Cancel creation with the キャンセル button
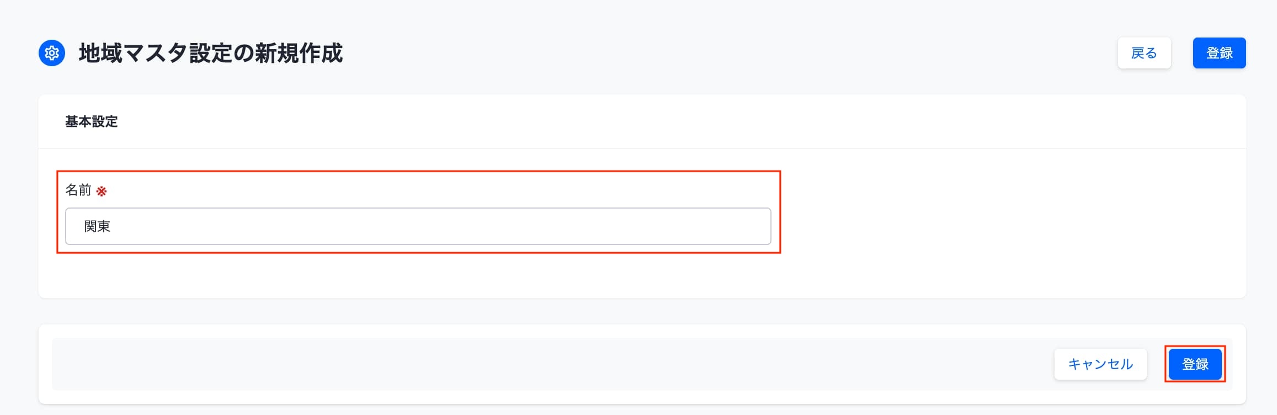The width and height of the screenshot is (1277, 415). [1100, 364]
